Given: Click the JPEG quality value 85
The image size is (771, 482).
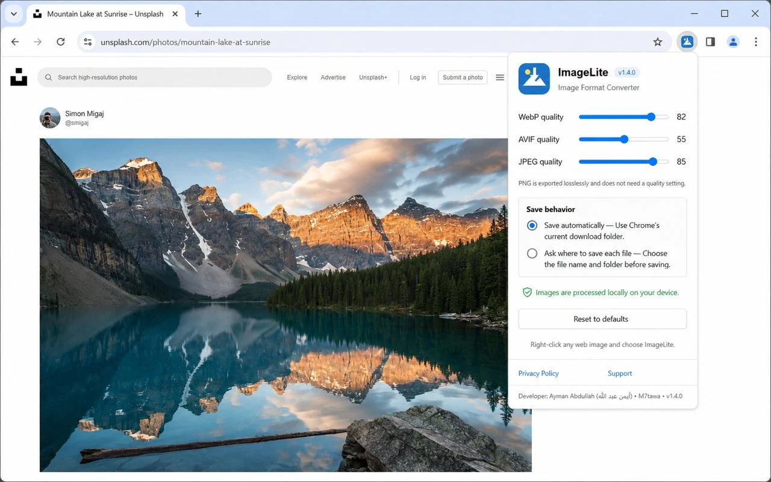Looking at the screenshot, I should tap(681, 161).
